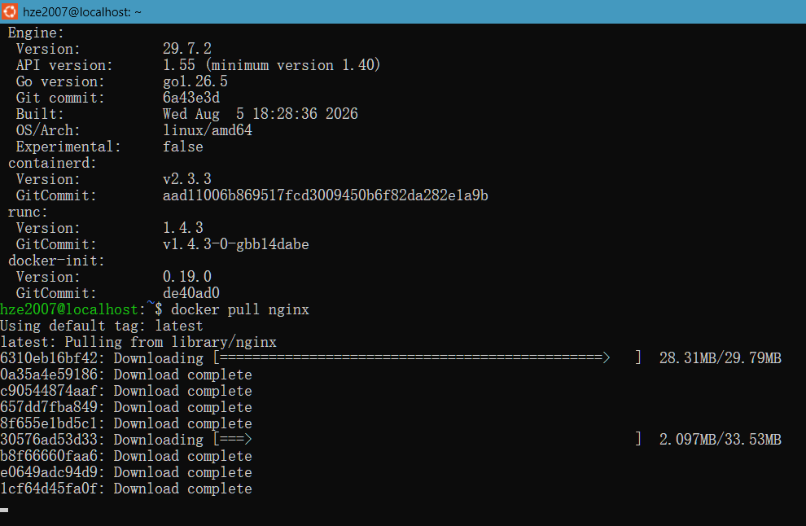Click the Engine version 29.7.2 value

187,49
